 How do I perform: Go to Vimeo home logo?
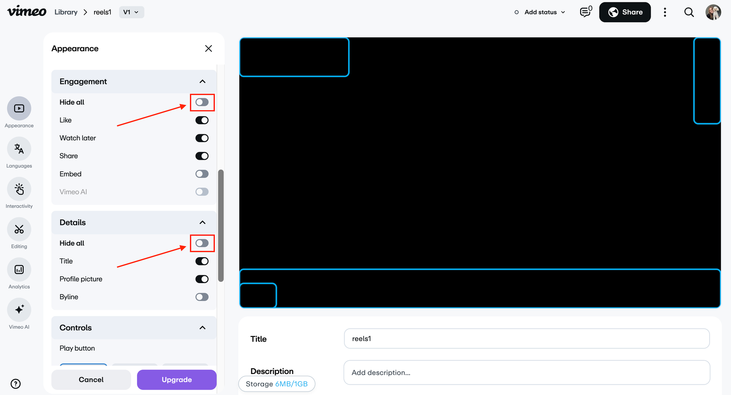27,11
